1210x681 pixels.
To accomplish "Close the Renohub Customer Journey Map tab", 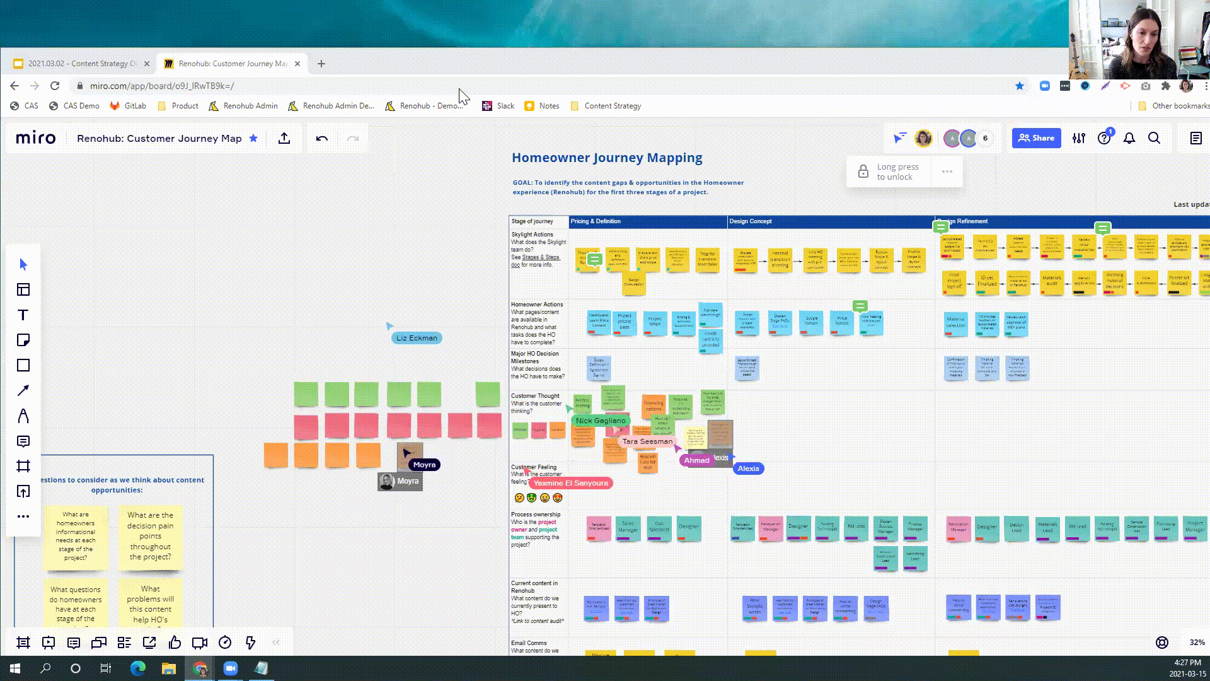I will click(297, 64).
